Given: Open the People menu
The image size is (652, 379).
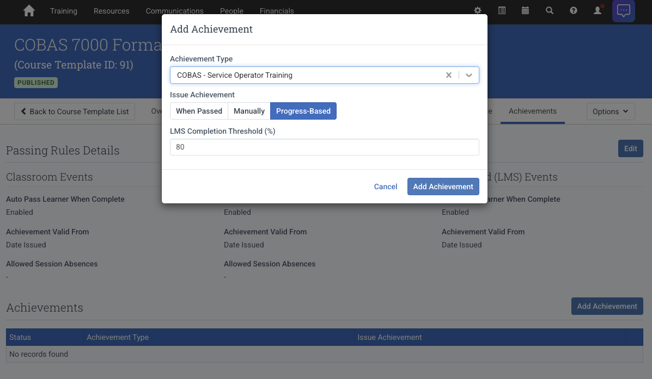Looking at the screenshot, I should coord(231,11).
